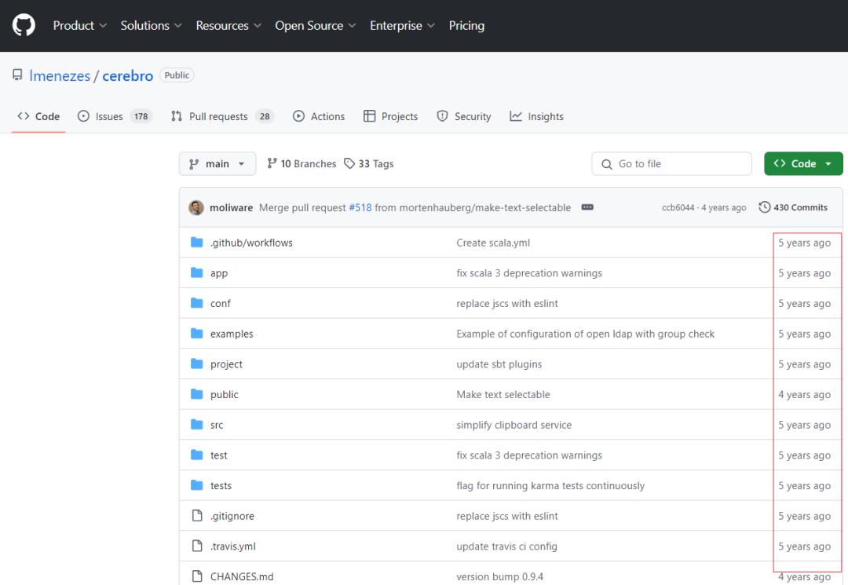The image size is (848, 585).
Task: Open pull request #518 link
Action: point(360,207)
